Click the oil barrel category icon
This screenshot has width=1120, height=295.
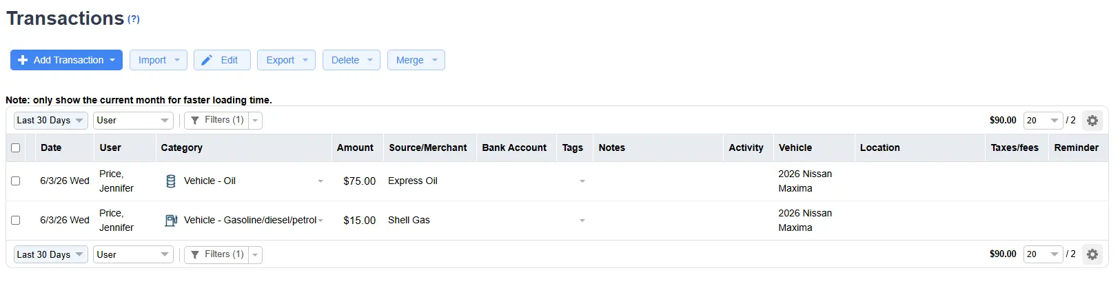[171, 181]
